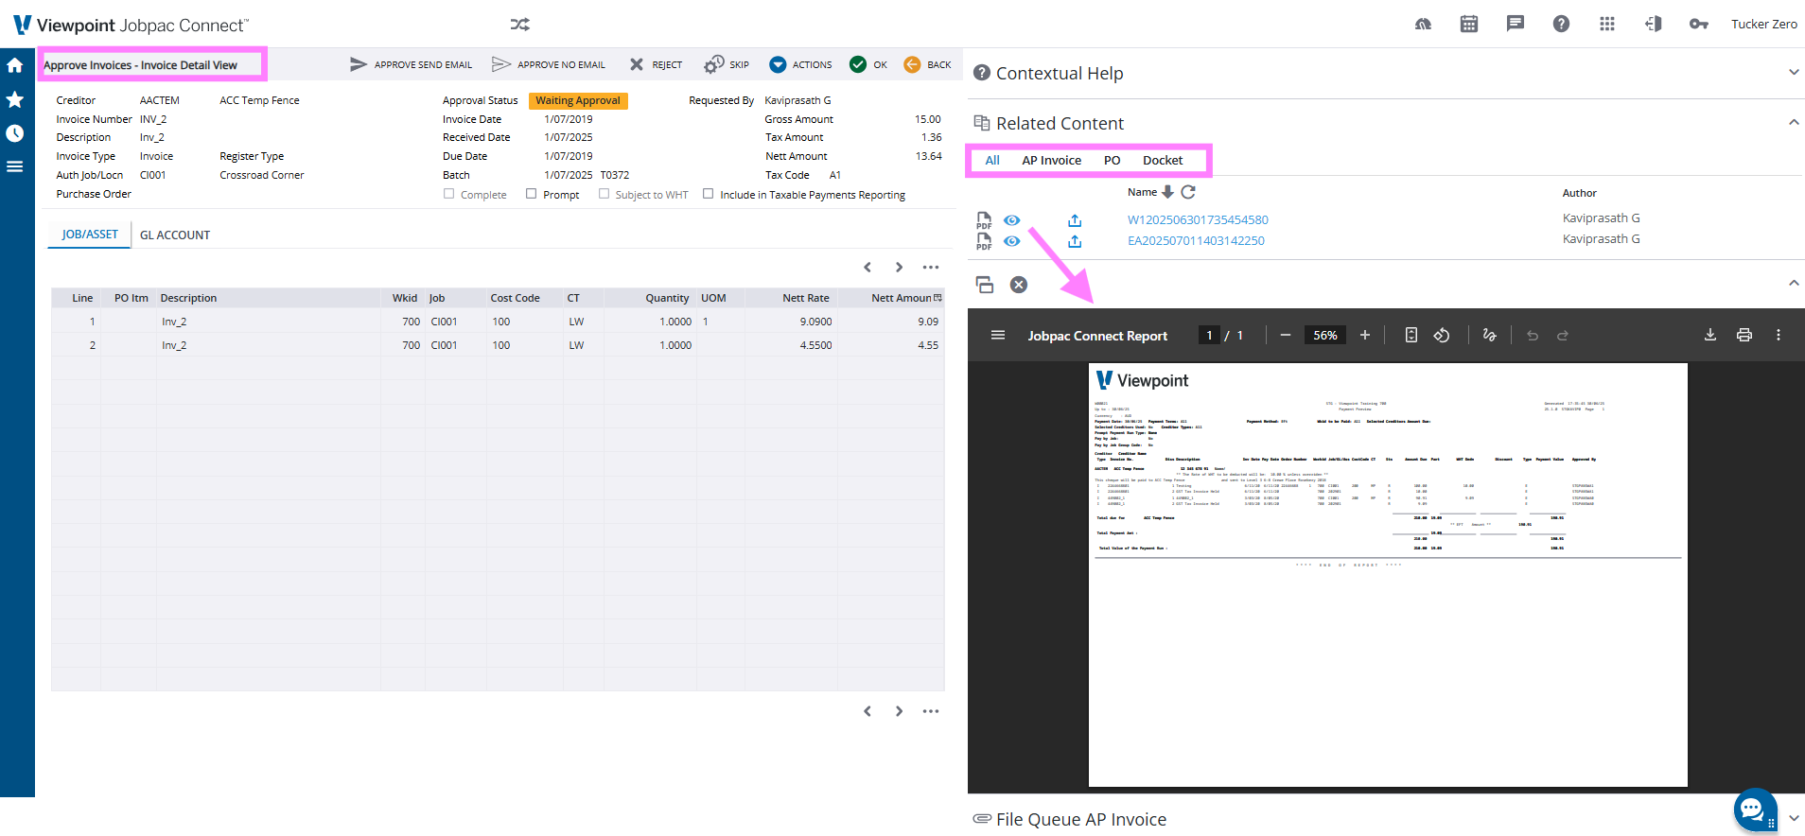Image resolution: width=1805 pixels, height=836 pixels.
Task: Rotate the PDF document
Action: point(1442,335)
